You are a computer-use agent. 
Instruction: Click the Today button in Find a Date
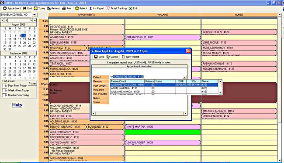32,84
